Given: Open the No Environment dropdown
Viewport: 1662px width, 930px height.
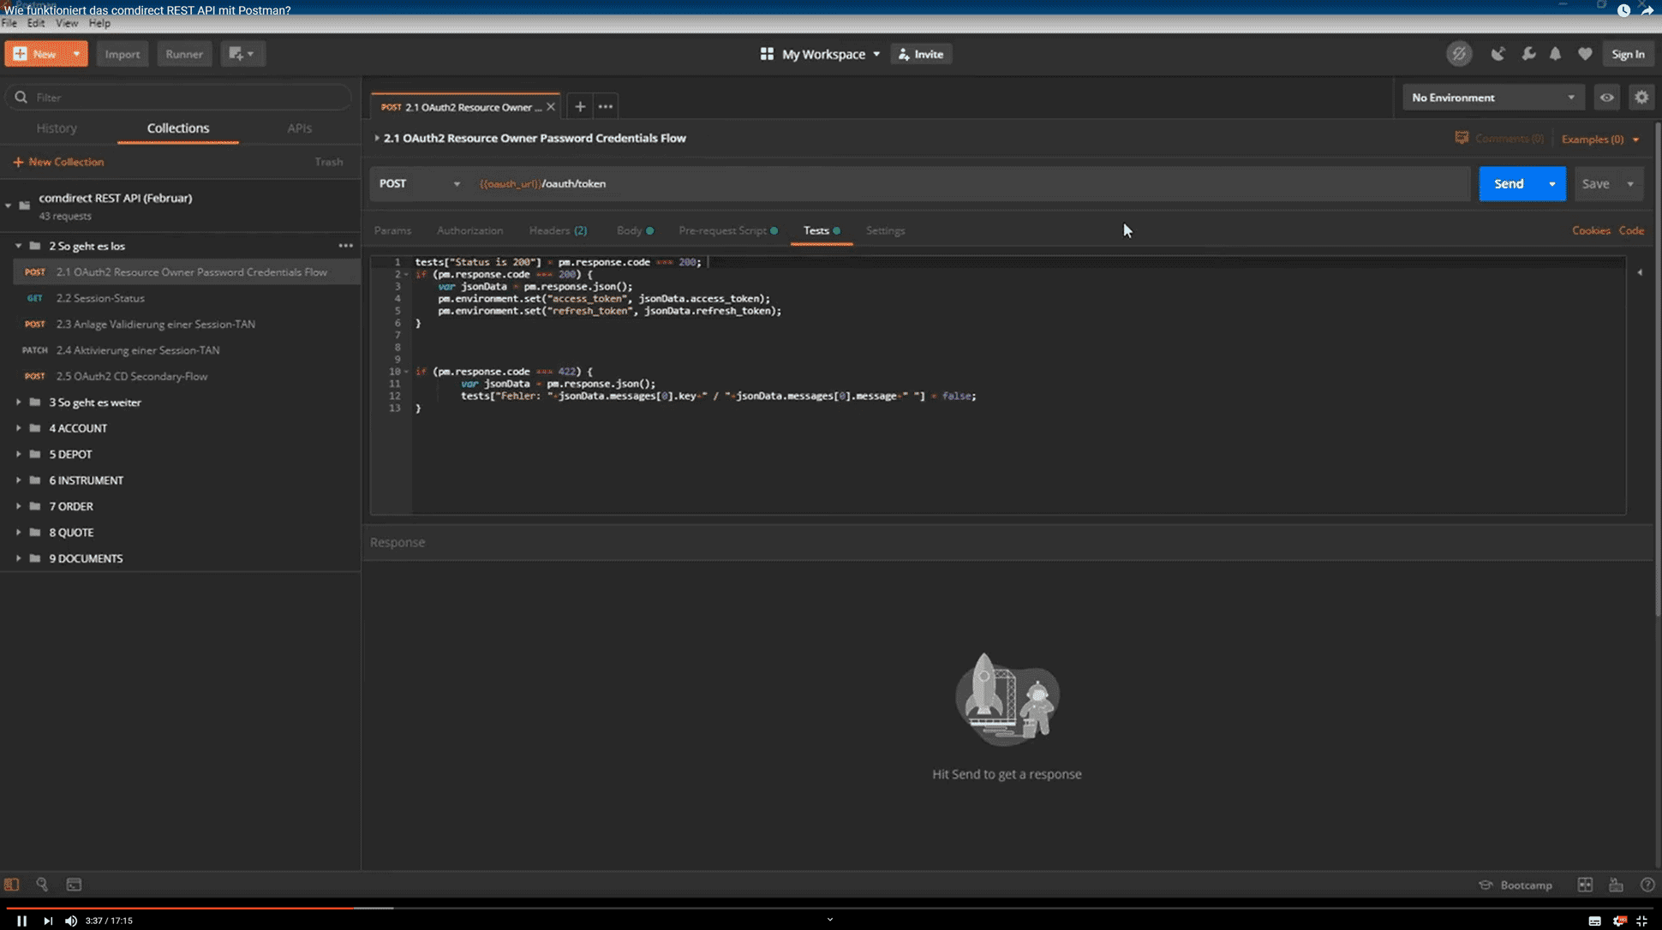Looking at the screenshot, I should 1493,98.
